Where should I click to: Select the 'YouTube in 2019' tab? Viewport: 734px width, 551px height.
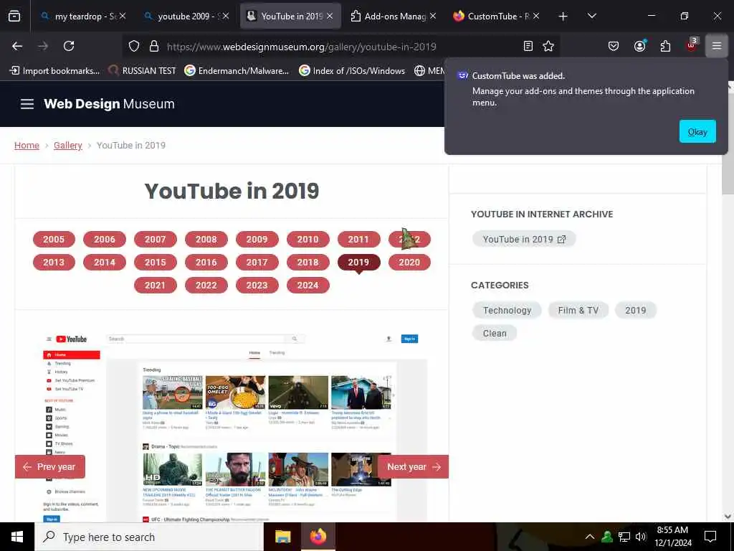[290, 17]
